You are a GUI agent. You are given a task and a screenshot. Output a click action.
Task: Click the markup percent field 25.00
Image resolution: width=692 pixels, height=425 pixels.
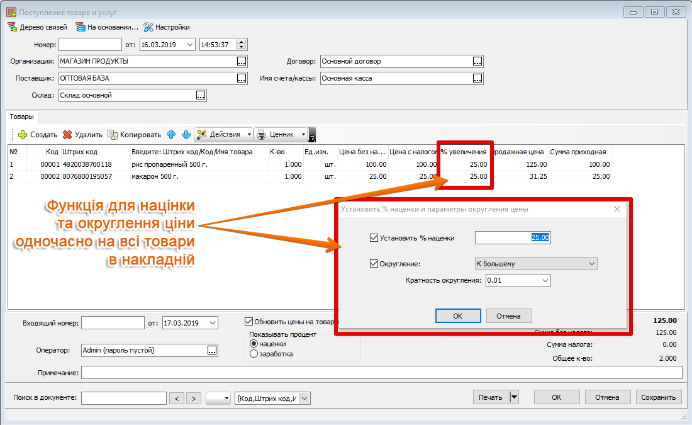coord(513,237)
